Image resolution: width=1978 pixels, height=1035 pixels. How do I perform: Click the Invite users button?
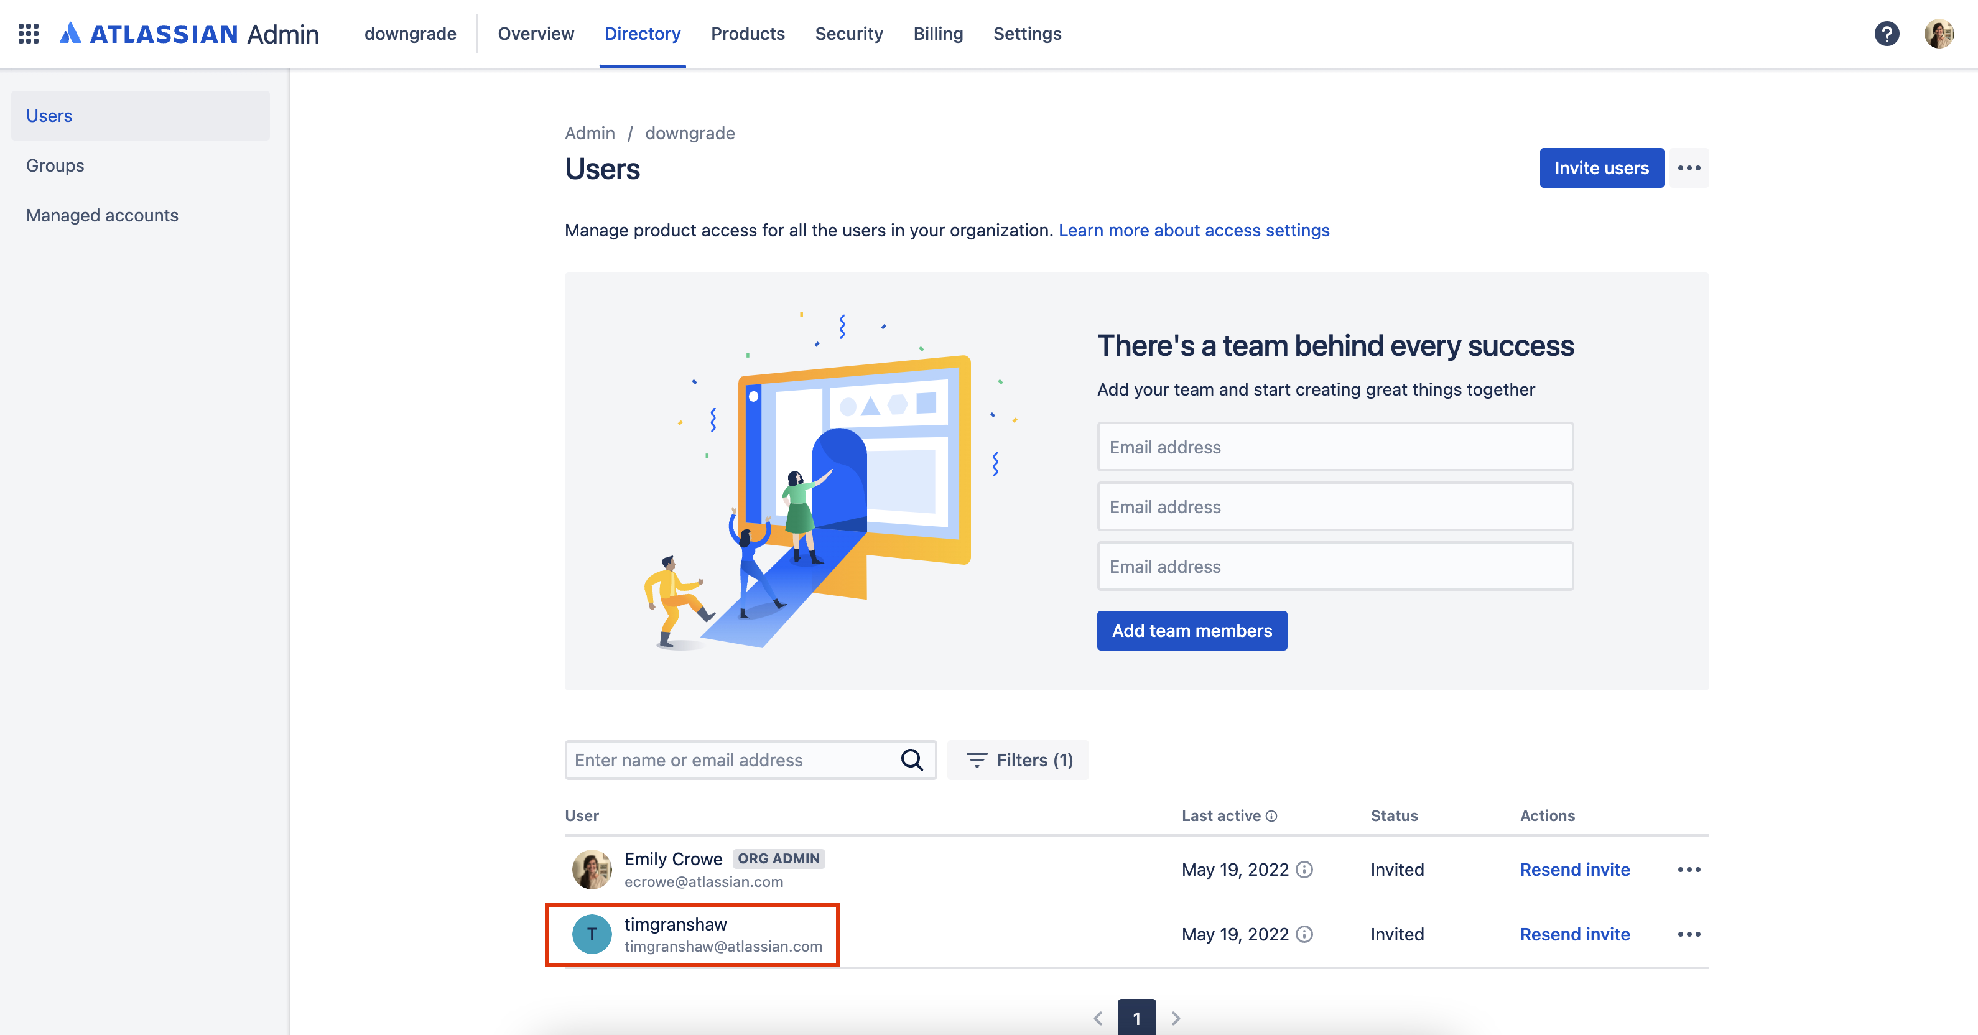point(1601,168)
